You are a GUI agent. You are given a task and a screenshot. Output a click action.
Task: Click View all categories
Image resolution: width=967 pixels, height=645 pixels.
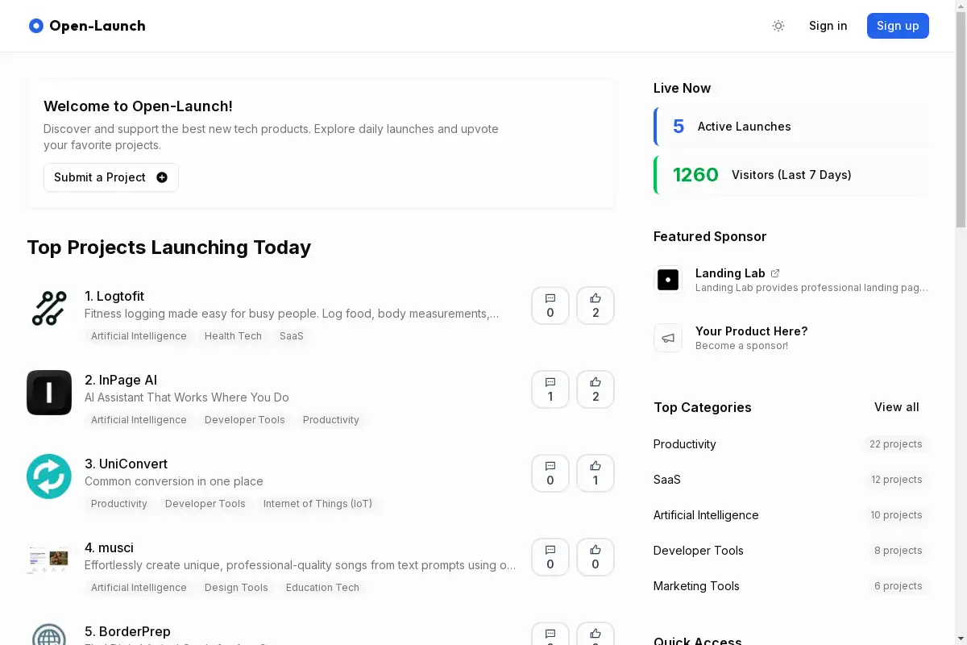coord(897,407)
